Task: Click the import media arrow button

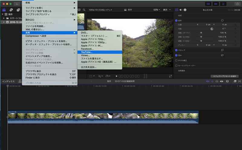Action: point(16,4)
